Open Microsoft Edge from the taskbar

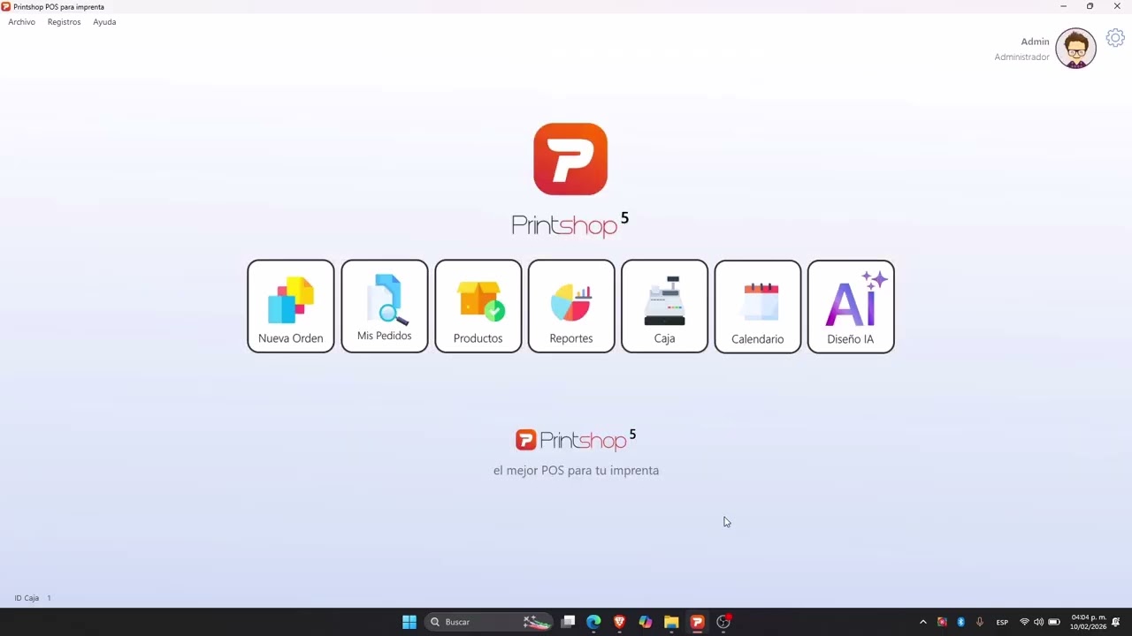coord(593,622)
